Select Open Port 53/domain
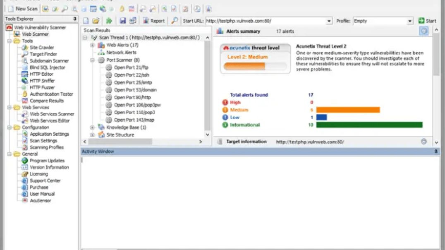445x250 pixels. (x=135, y=90)
